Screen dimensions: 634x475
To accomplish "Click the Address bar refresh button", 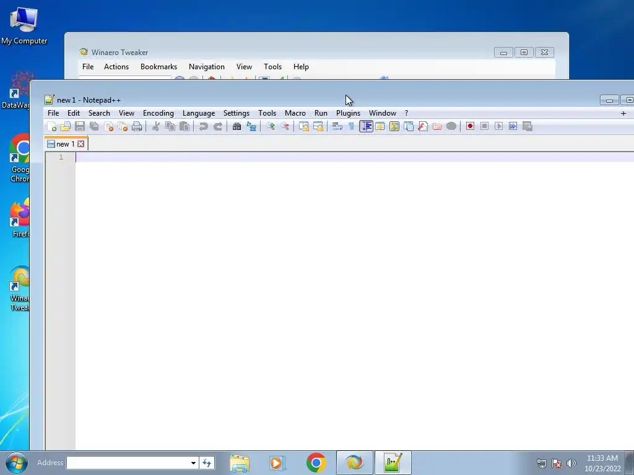I will click(207, 463).
